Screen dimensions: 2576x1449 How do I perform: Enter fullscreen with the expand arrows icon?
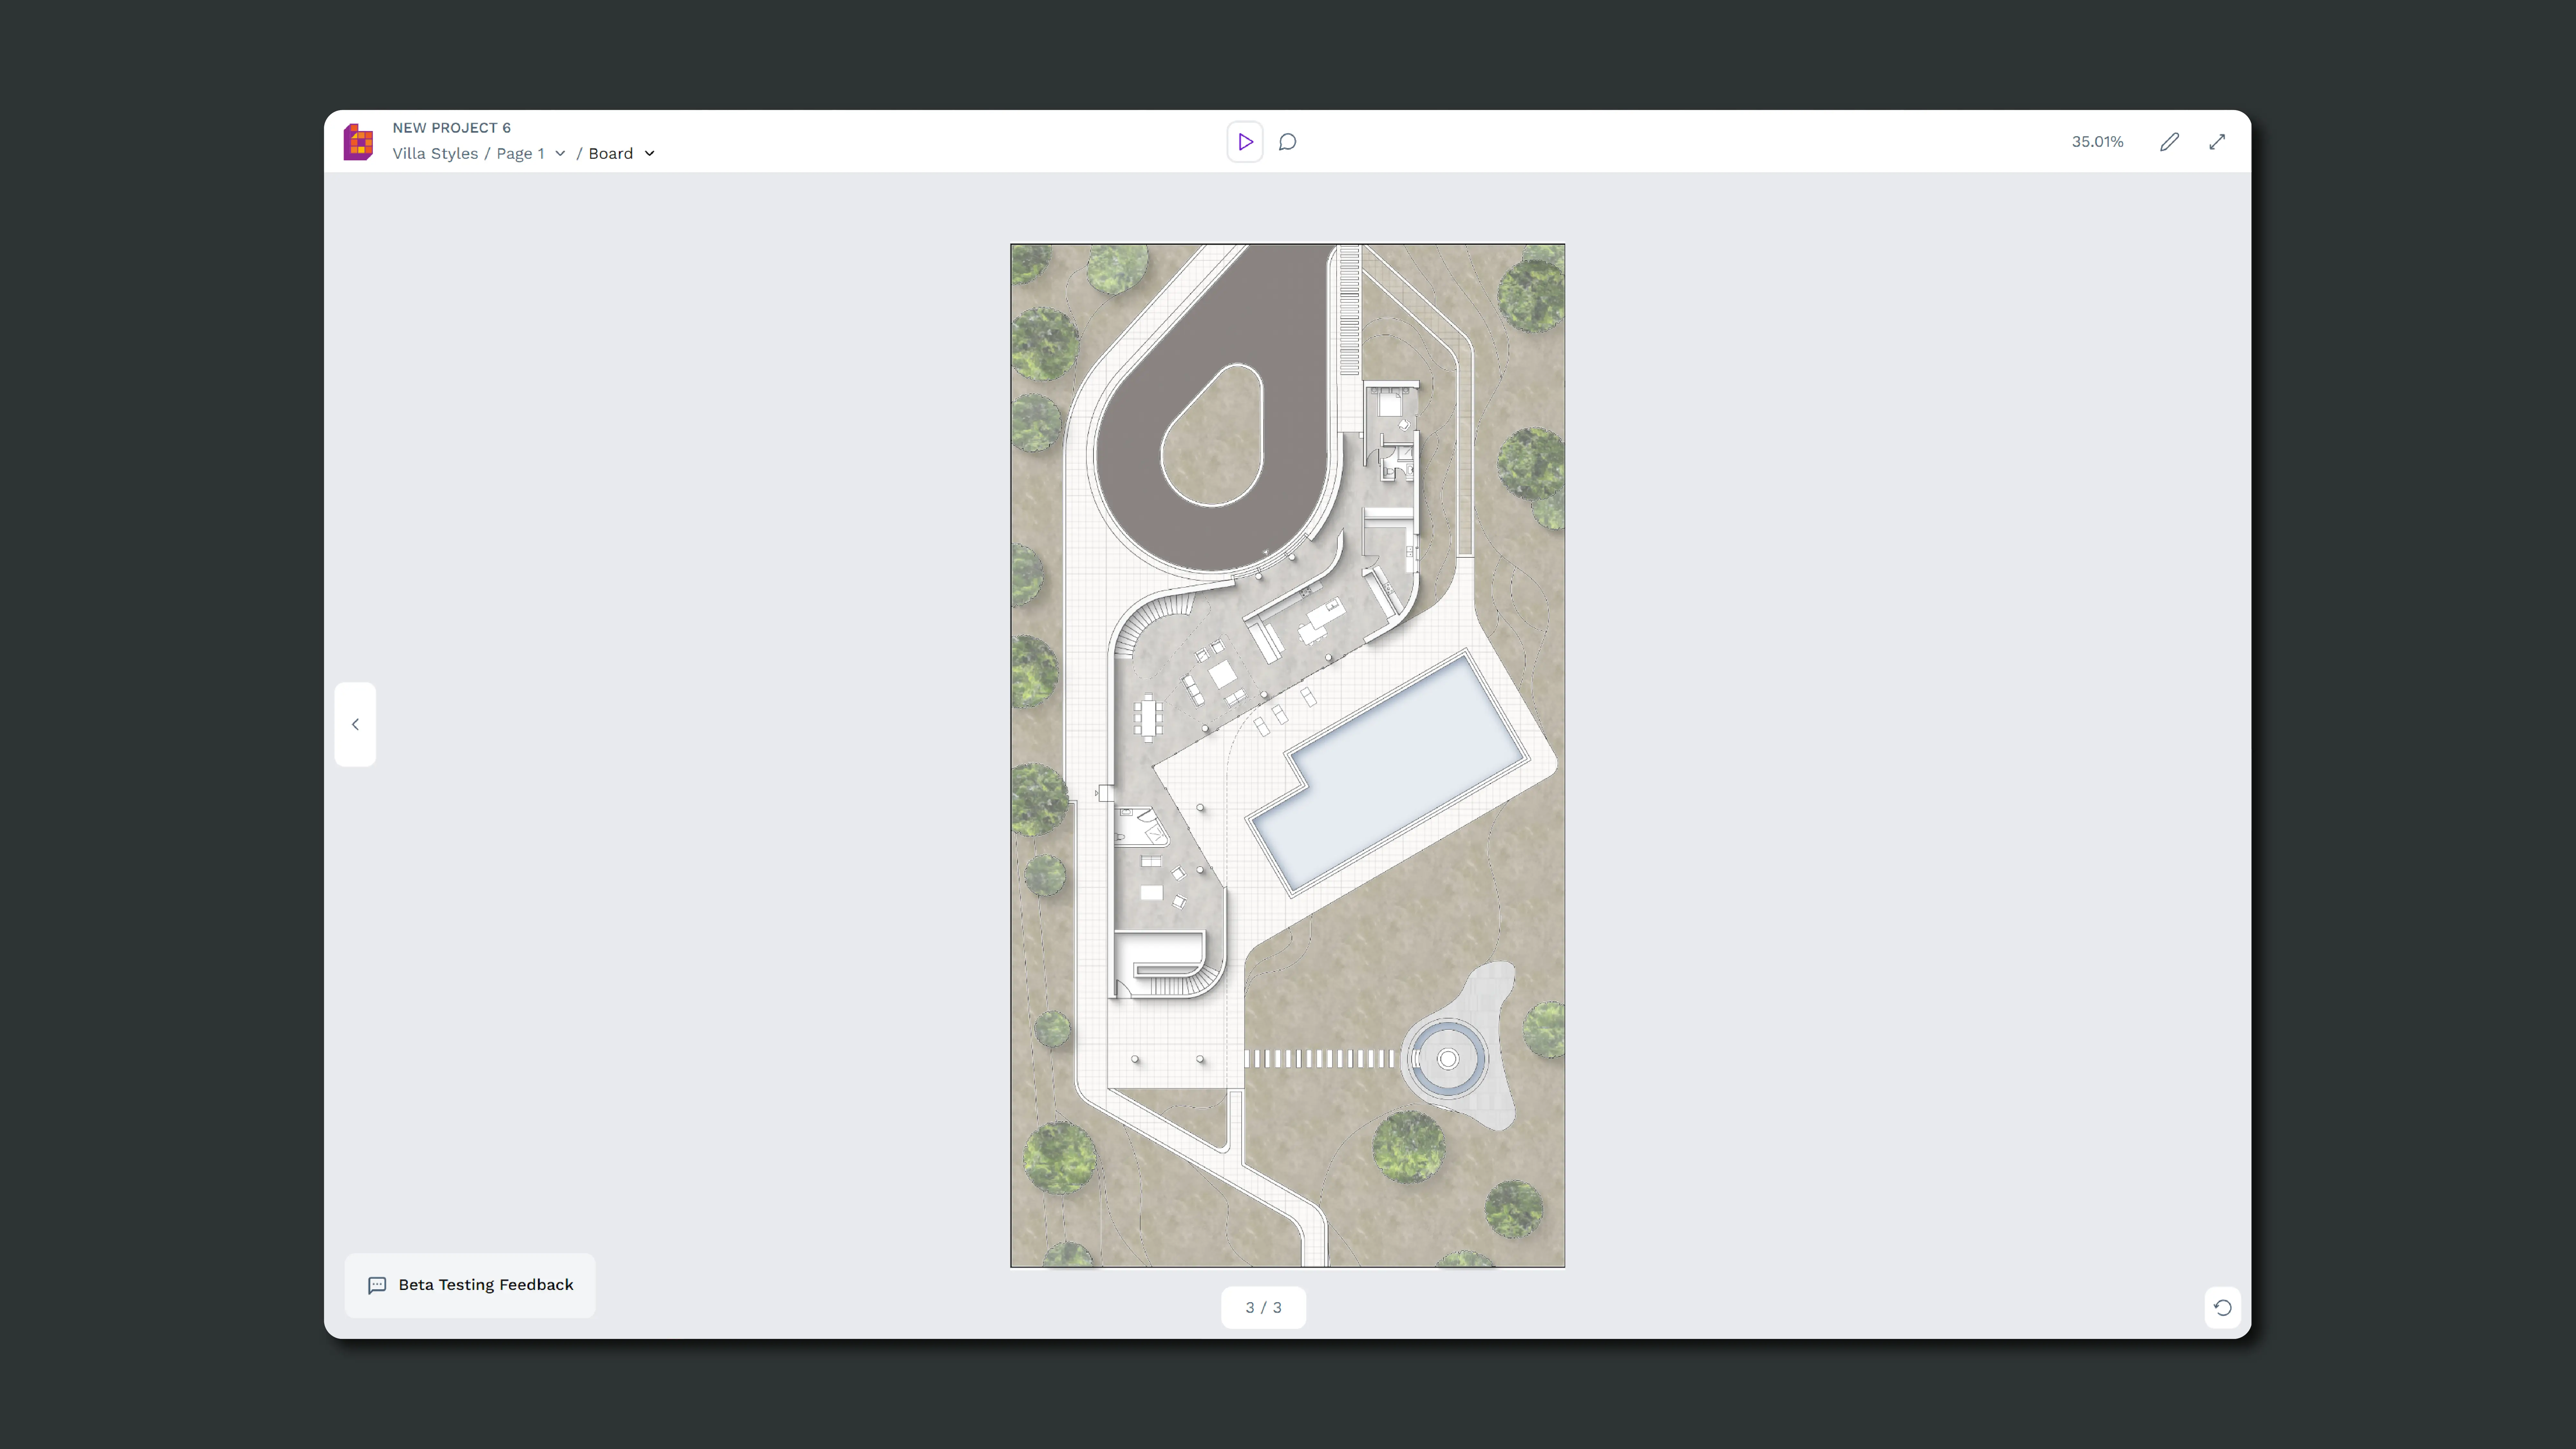(x=2217, y=142)
